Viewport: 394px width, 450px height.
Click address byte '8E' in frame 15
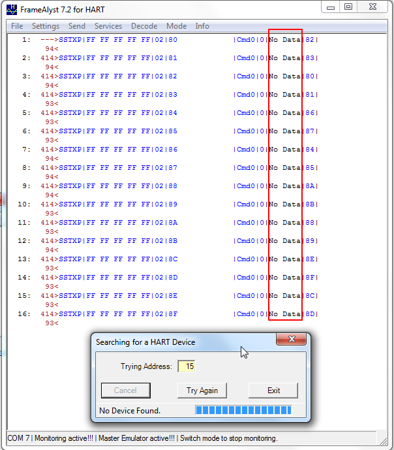(173, 296)
